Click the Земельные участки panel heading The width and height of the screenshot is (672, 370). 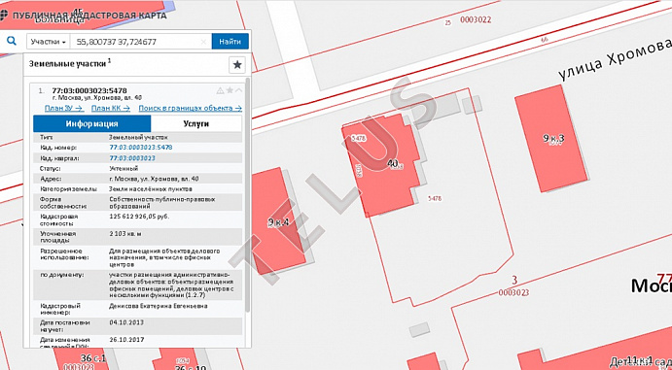(x=68, y=63)
